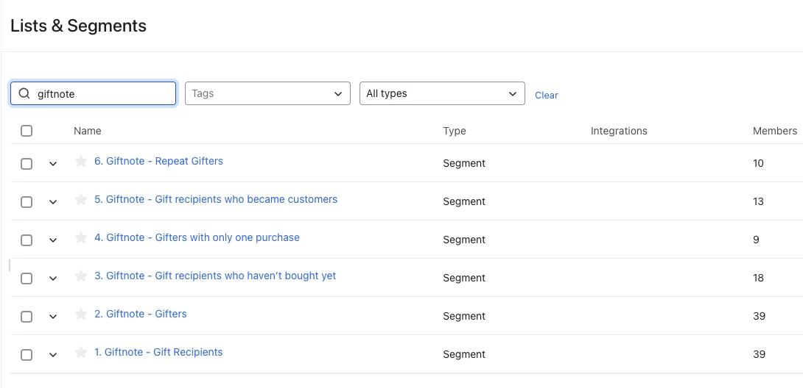Star the Gift recipients who became customers segment
The image size is (803, 388).
(x=80, y=200)
